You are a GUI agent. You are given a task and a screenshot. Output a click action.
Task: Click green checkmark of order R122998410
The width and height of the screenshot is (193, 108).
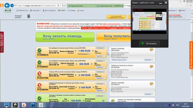tap(40, 50)
